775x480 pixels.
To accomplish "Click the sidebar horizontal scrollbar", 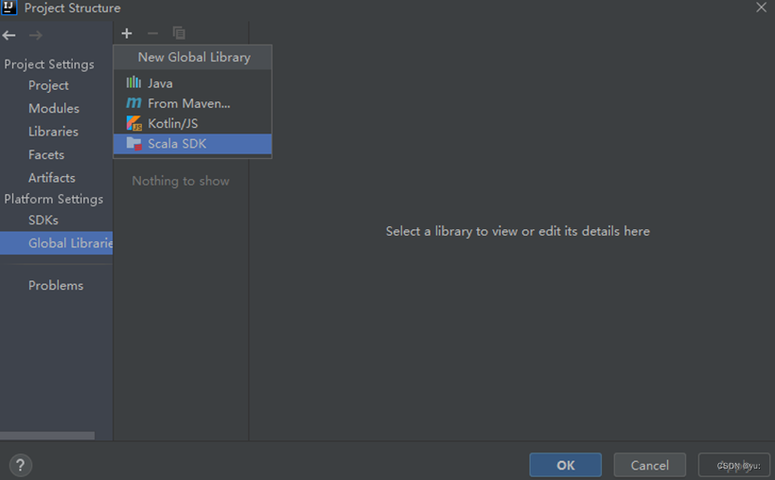I will tap(47, 436).
